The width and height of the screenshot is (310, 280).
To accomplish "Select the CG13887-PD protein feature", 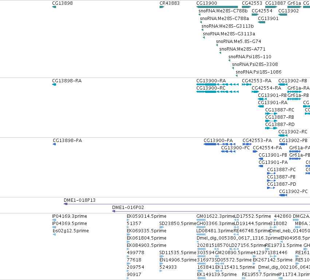I will (x=271, y=188).
